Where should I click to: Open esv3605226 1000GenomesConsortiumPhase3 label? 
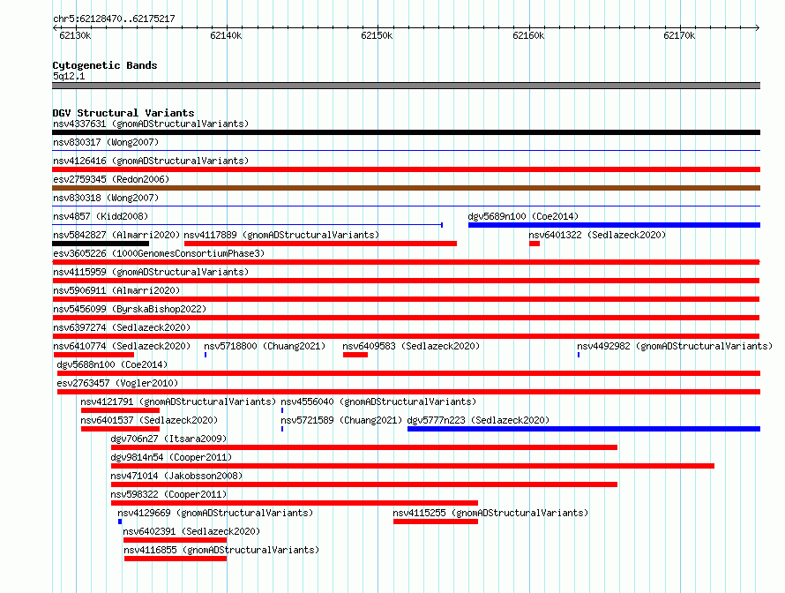coord(159,253)
